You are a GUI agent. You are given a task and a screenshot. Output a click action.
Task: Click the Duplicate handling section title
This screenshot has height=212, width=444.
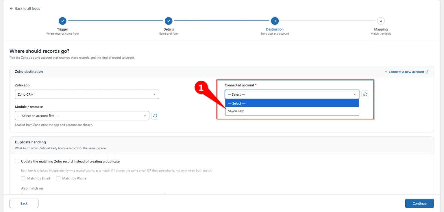[x=30, y=142]
